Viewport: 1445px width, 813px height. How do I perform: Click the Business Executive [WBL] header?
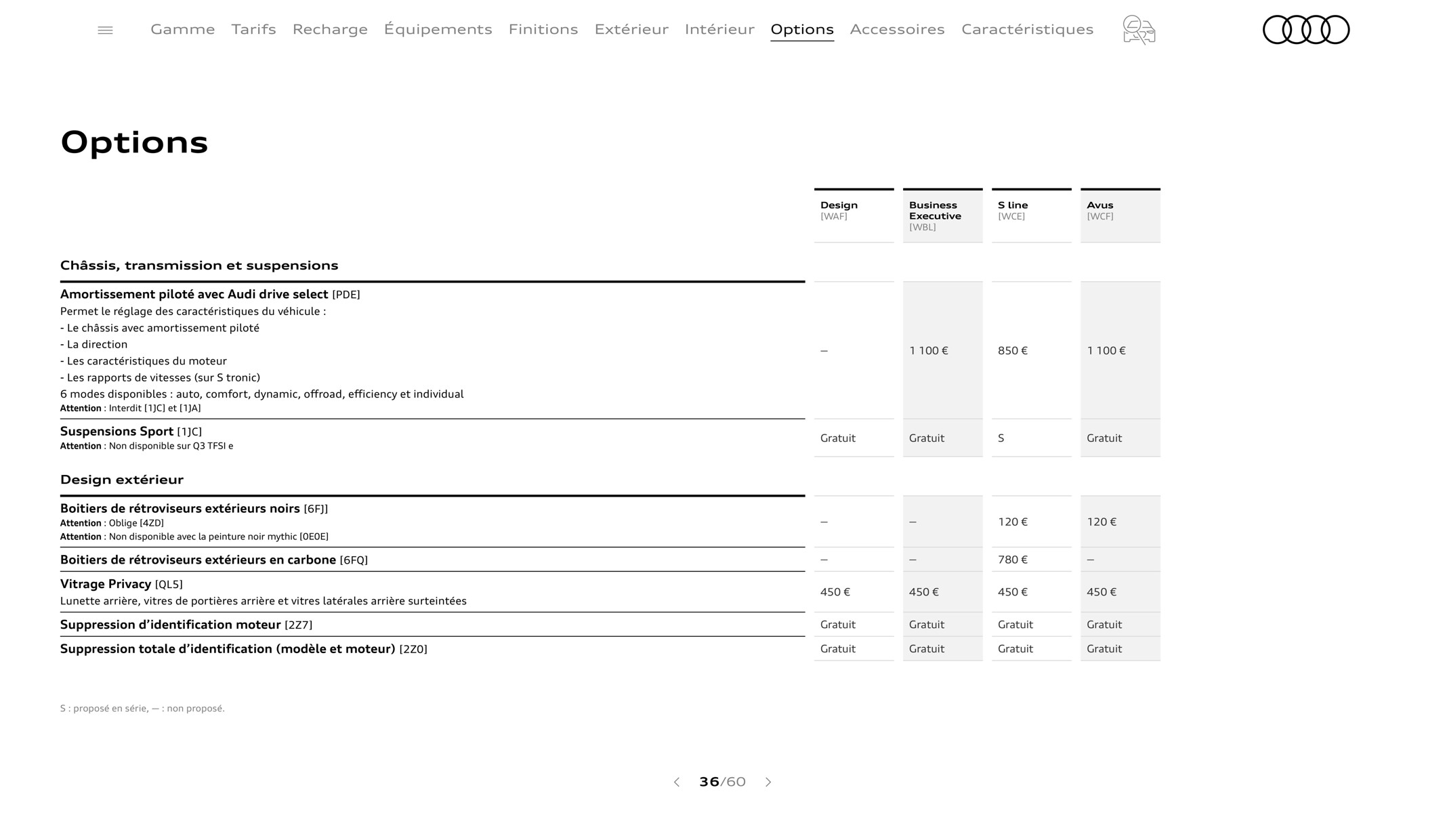pyautogui.click(x=942, y=215)
